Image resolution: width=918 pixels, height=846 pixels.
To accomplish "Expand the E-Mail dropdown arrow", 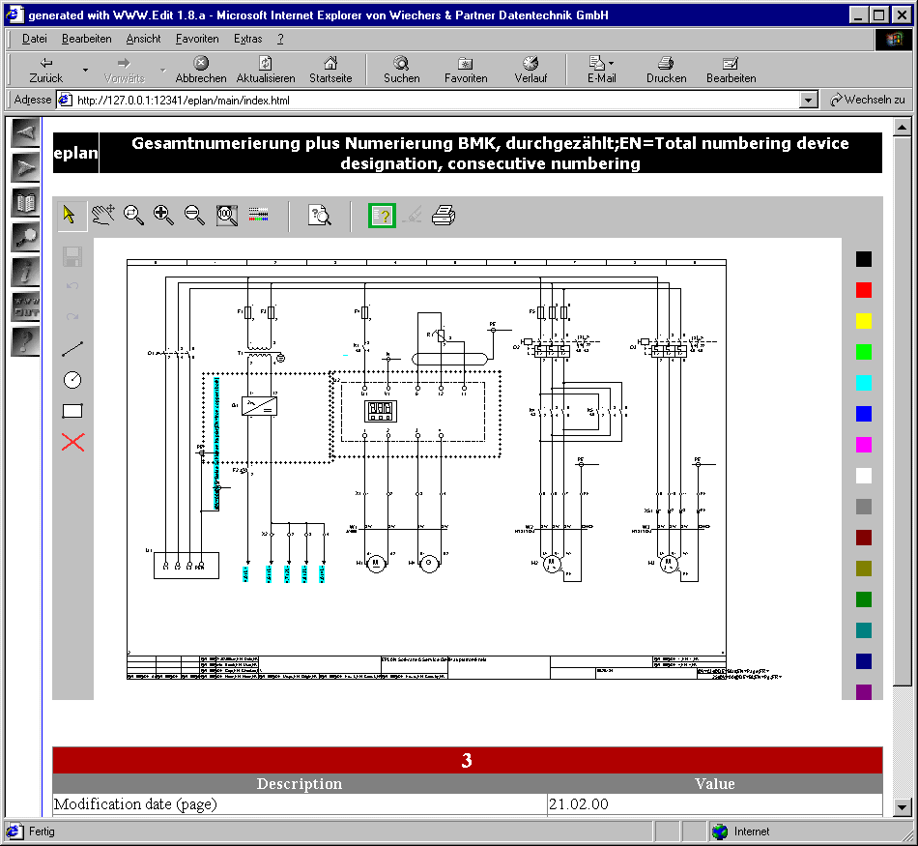I will tap(612, 64).
